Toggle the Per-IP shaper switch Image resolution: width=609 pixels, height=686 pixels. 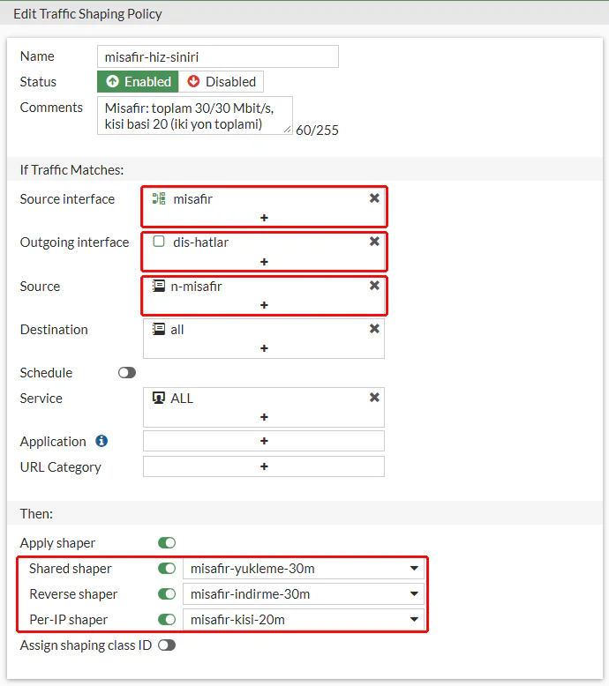tap(167, 620)
